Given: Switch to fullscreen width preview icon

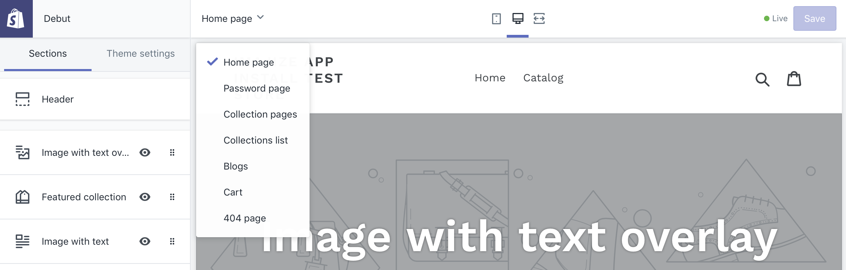Looking at the screenshot, I should pyautogui.click(x=539, y=18).
